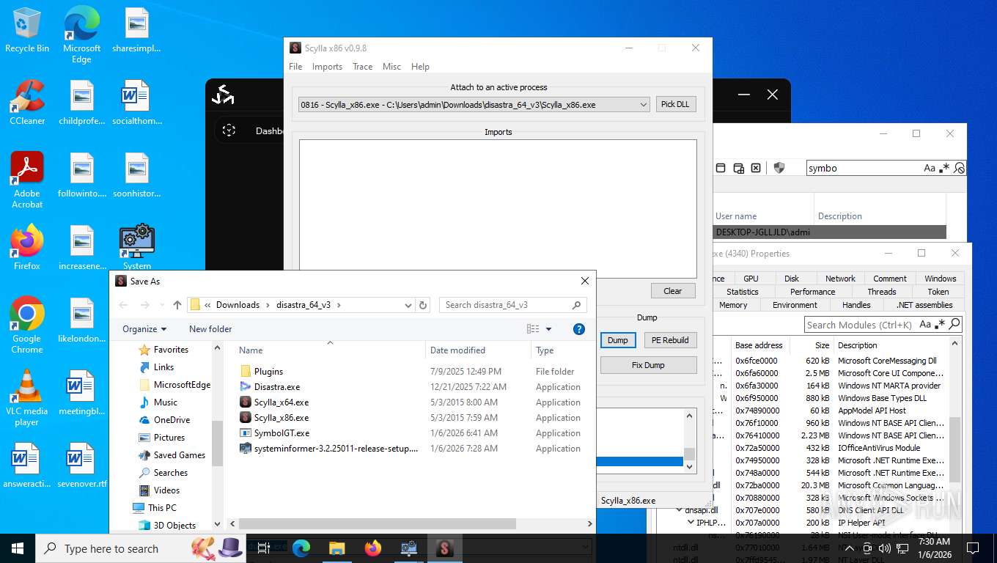Select the socialthom Word document on the desktop
Image resolution: width=997 pixels, height=563 pixels.
[x=137, y=103]
